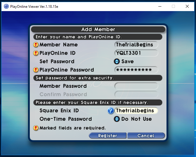Click 'Please enter your Square Enix ID' header
Image resolution: width=196 pixels, height=157 pixels.
(98, 102)
